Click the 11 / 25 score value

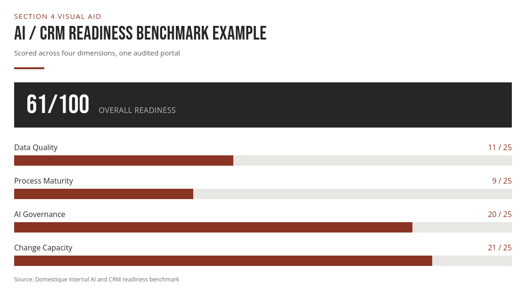(x=500, y=147)
